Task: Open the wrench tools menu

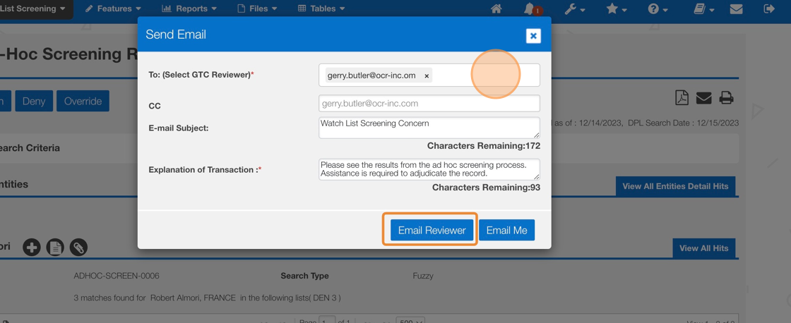Action: tap(574, 8)
